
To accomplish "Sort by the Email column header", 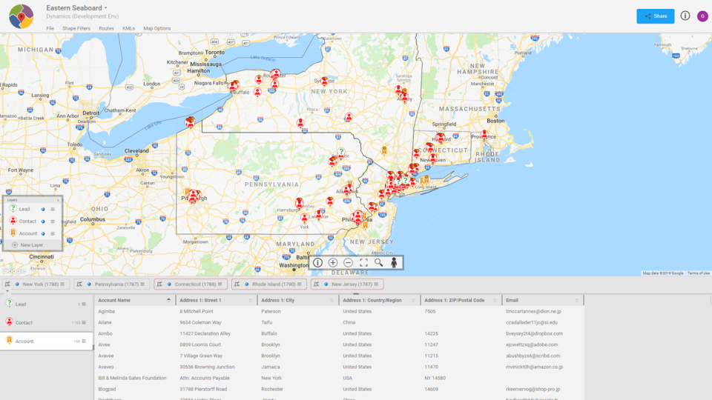I will click(543, 300).
